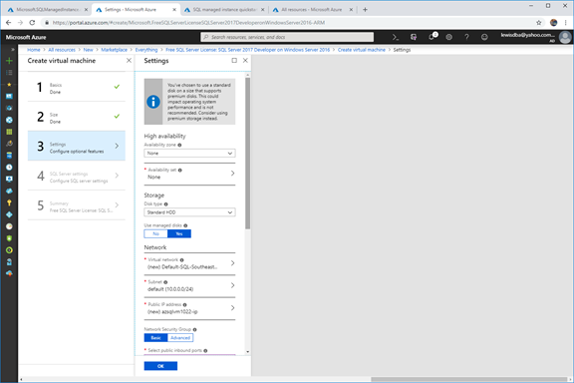Image resolution: width=574 pixels, height=383 pixels.
Task: Click the green ring icon in sidebar
Action: [9, 250]
